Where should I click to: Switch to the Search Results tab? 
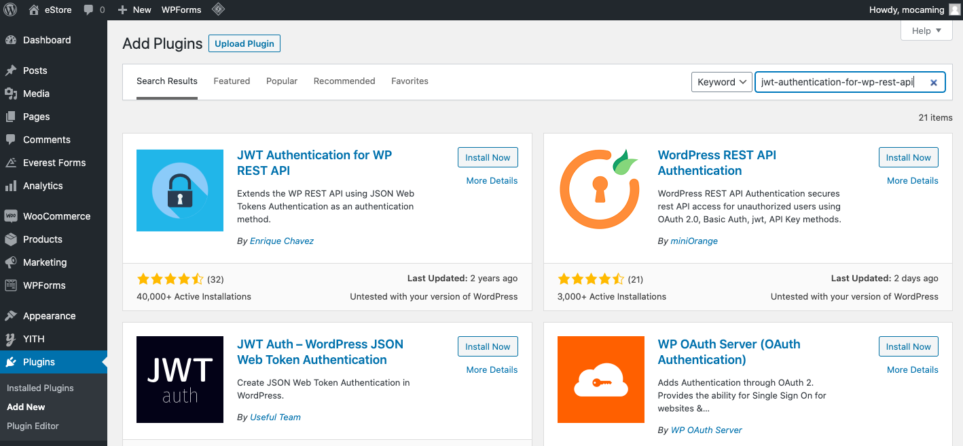(167, 81)
